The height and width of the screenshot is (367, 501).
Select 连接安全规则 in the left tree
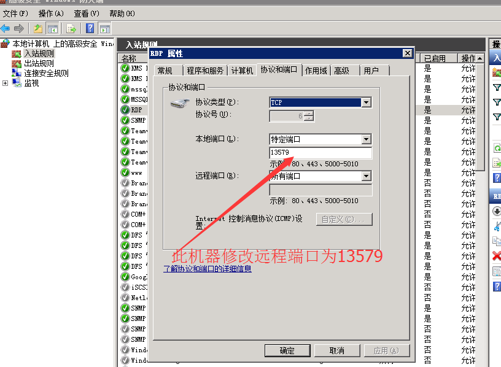(46, 73)
